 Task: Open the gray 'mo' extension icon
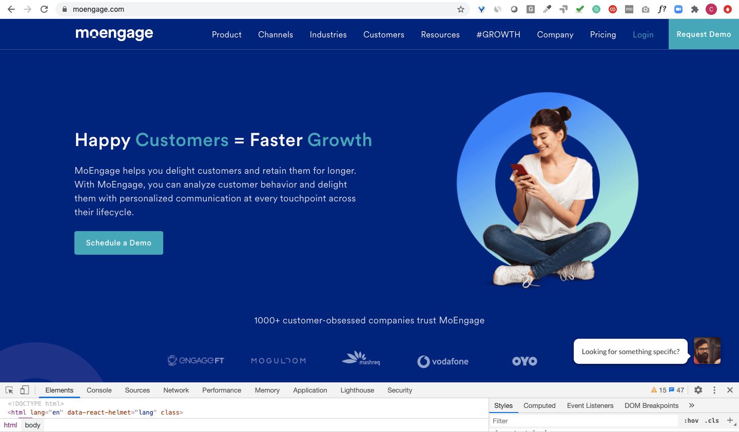pos(629,9)
